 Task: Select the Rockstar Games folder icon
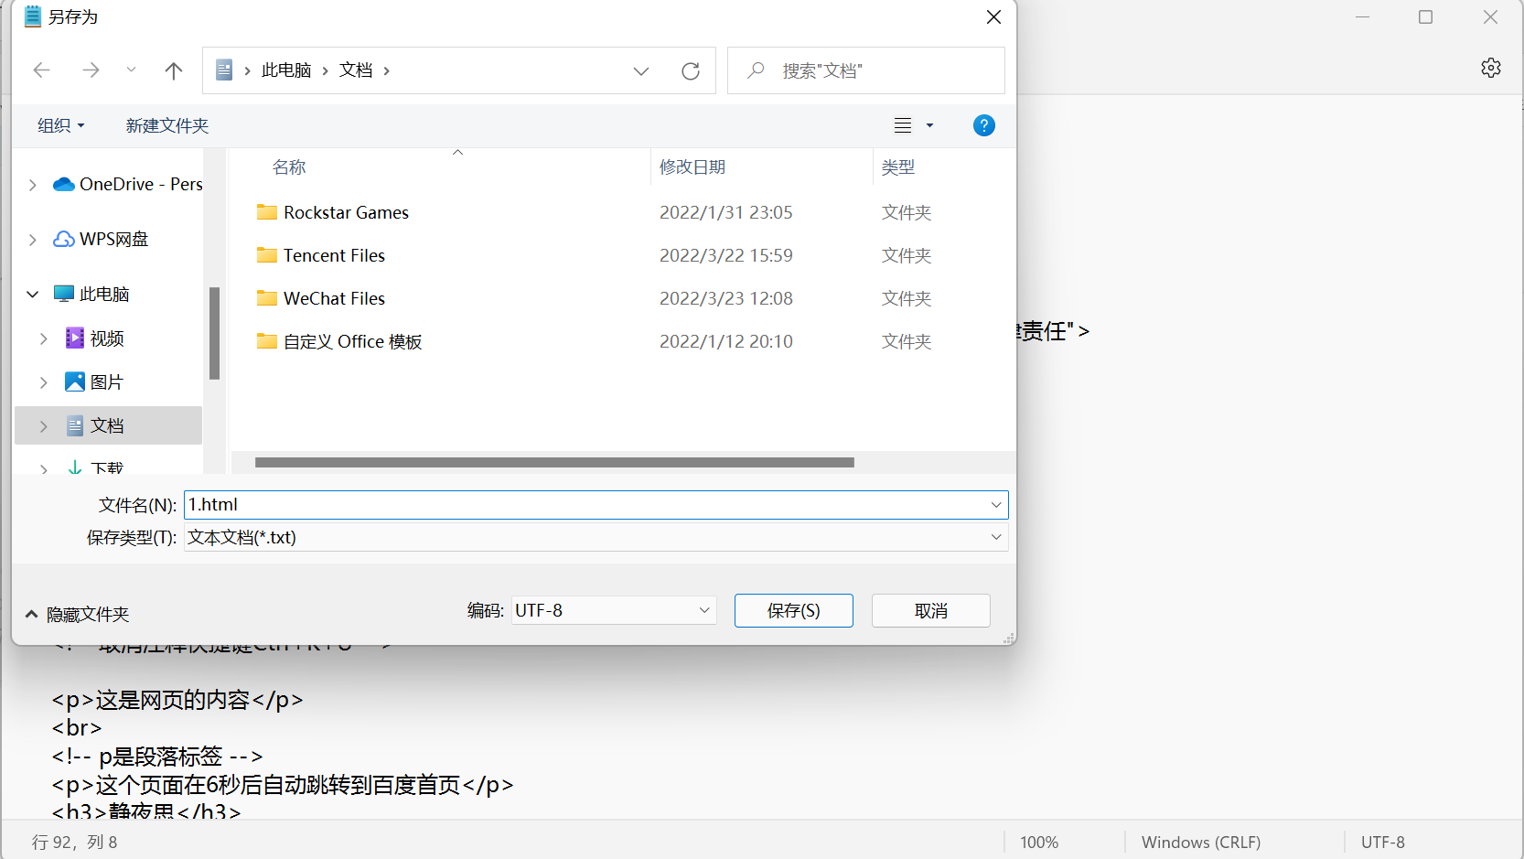pyautogui.click(x=267, y=212)
